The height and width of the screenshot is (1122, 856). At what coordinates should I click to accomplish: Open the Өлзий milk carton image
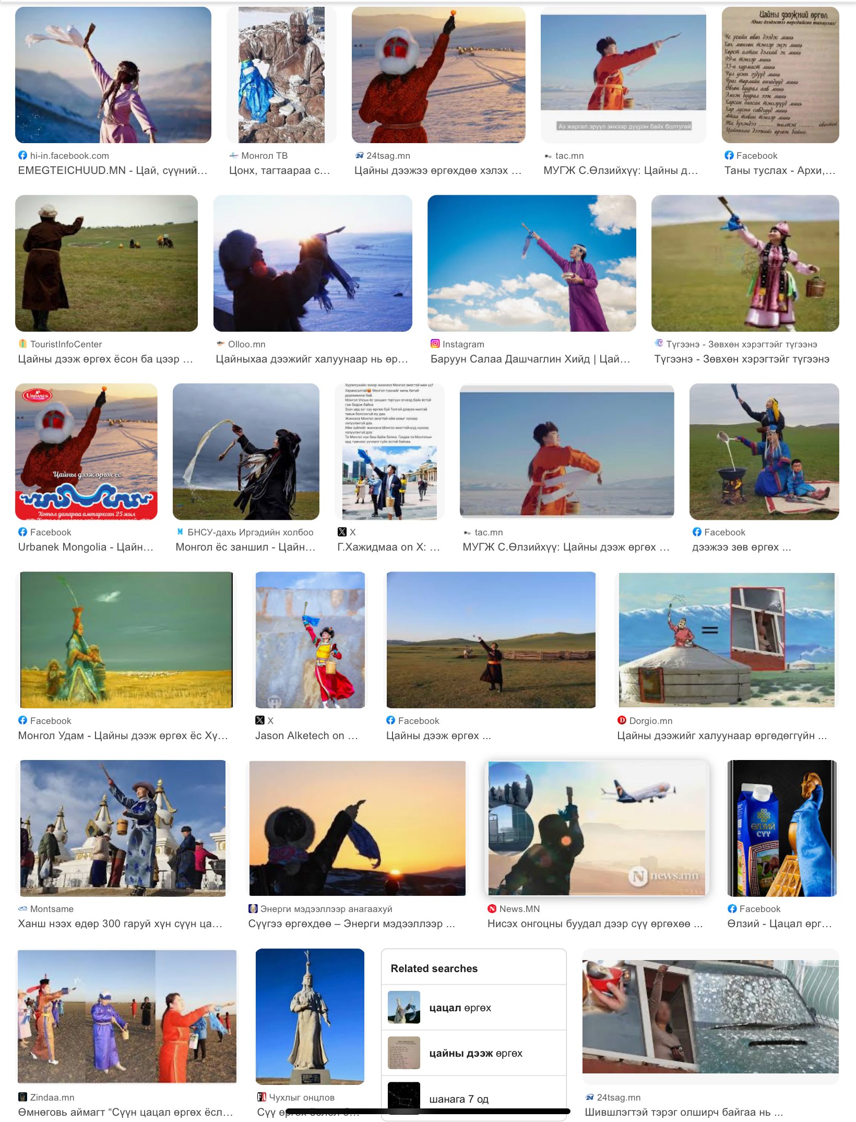782,828
